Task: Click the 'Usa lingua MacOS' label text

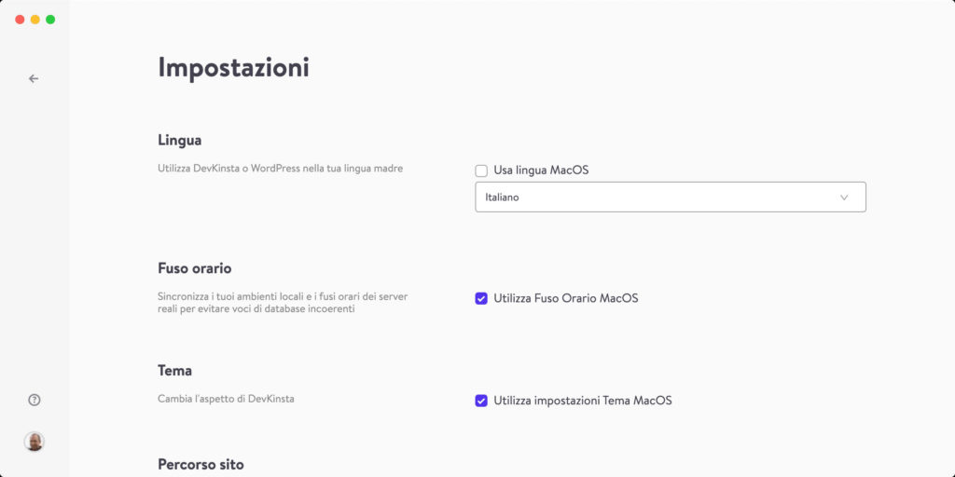Action: click(541, 170)
